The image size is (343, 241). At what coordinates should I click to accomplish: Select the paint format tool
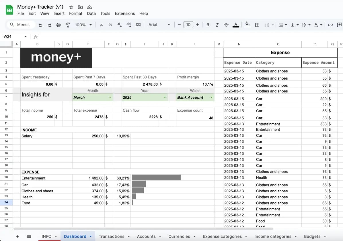pyautogui.click(x=68, y=25)
